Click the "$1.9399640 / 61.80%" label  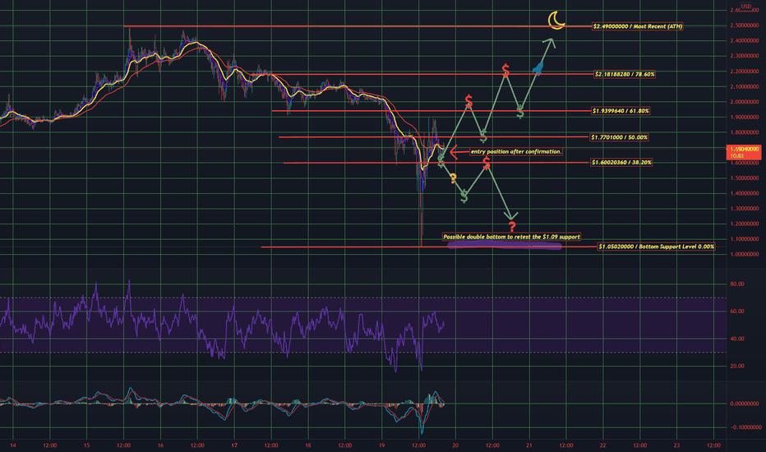(x=621, y=111)
